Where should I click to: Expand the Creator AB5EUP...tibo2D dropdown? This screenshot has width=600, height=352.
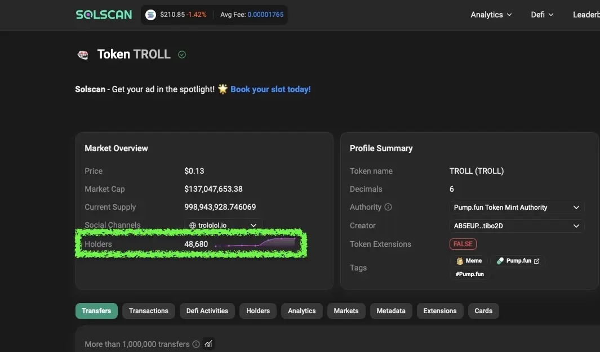point(516,226)
